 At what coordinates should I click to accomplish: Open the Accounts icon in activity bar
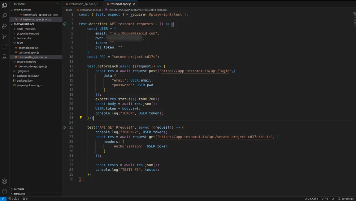tap(4, 181)
